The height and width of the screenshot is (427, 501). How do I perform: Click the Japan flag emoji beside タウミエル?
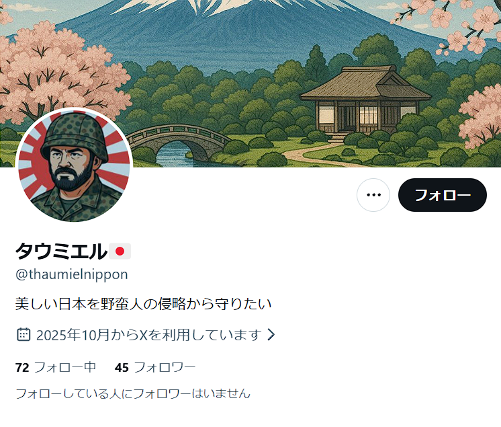(x=120, y=251)
